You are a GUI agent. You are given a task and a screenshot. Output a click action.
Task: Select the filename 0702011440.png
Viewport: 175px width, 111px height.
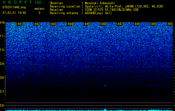click(14, 7)
